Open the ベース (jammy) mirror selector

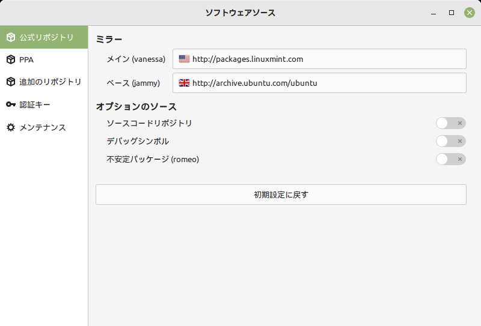tap(319, 83)
